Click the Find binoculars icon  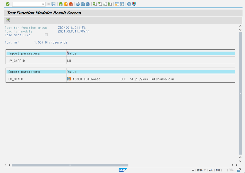tap(83, 4)
